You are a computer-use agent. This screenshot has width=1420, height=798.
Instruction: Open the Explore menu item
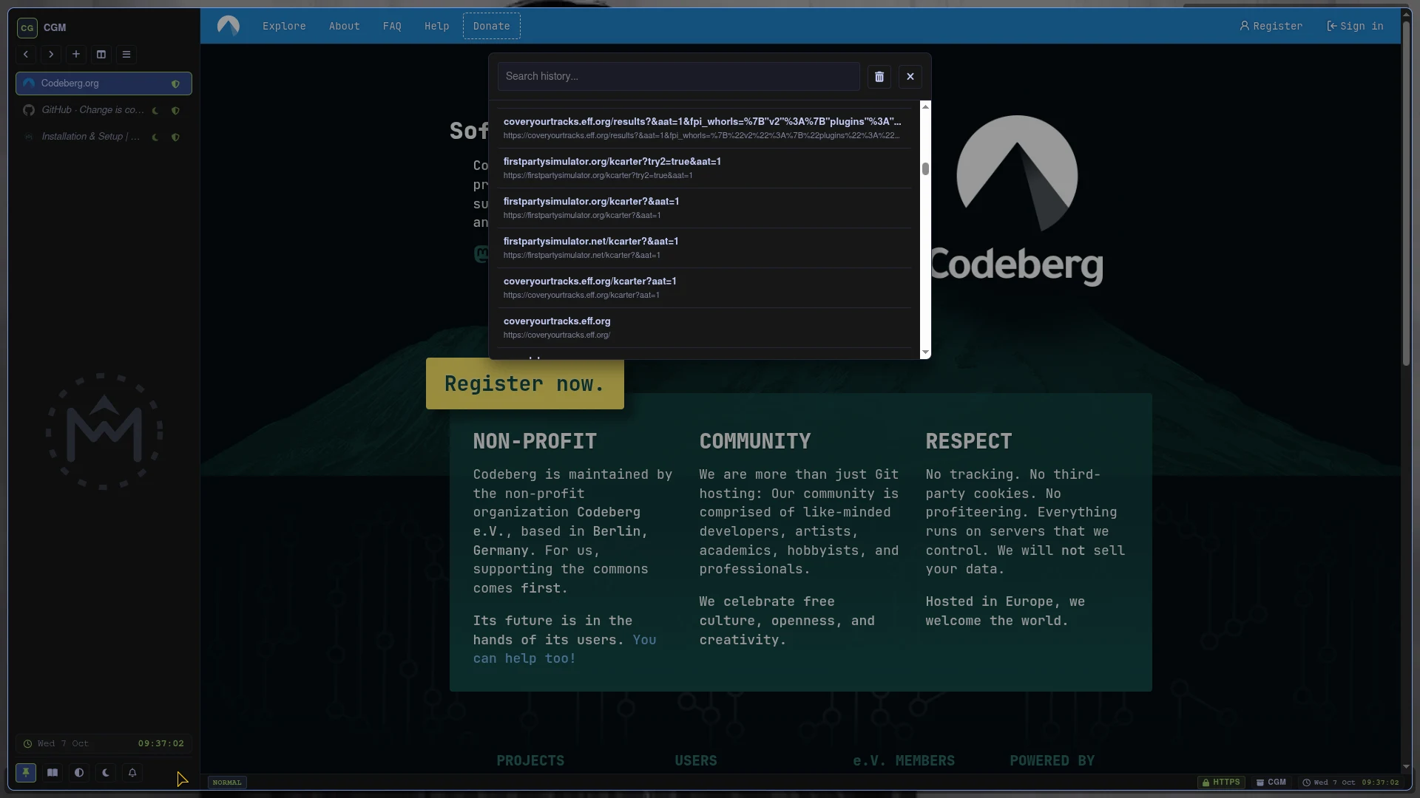(284, 26)
